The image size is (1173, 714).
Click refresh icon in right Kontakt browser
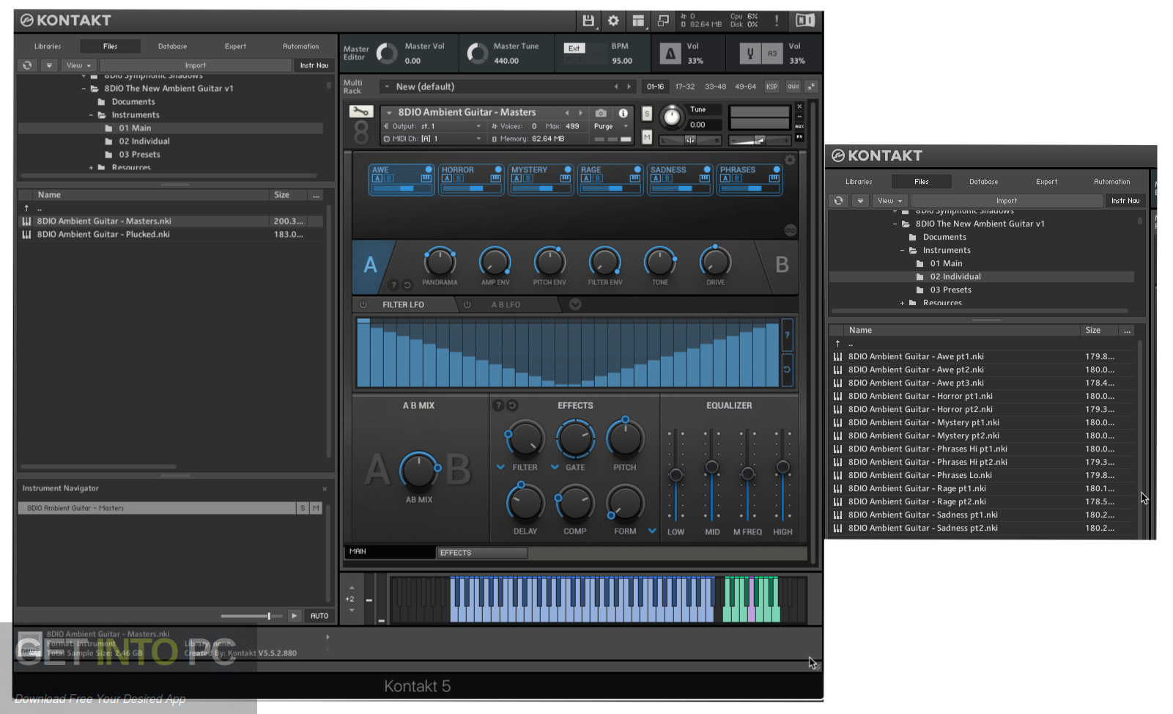point(839,200)
